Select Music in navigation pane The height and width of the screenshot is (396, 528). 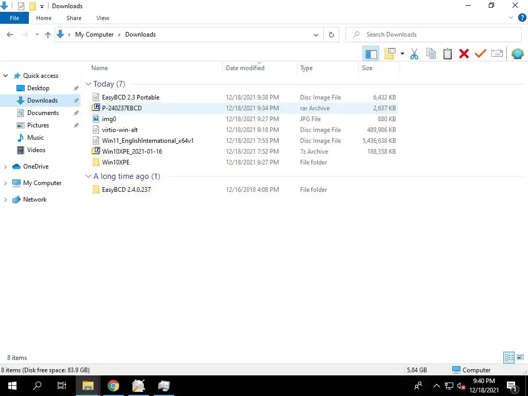click(x=36, y=137)
